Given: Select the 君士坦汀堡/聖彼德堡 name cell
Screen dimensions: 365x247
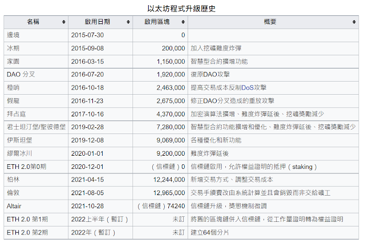Looking at the screenshot, I should (x=36, y=127).
